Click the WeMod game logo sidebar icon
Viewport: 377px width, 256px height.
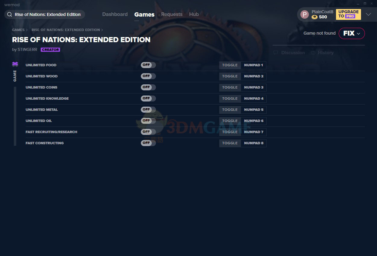coord(15,64)
